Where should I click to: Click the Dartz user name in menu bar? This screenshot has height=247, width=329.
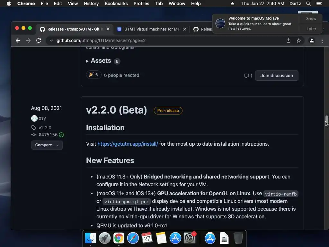(x=295, y=4)
